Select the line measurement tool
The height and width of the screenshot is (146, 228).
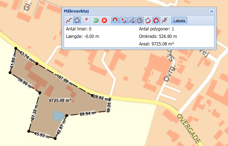coord(68,20)
